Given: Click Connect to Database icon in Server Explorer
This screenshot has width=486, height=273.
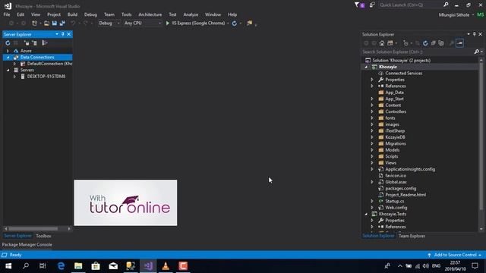Looking at the screenshot, I should coord(27,43).
